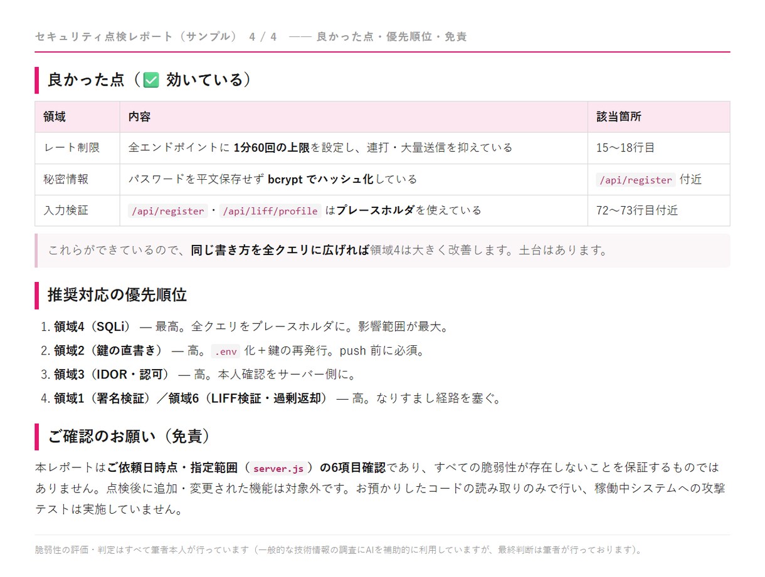The height and width of the screenshot is (577, 765).
Task: Click '/api/register' code in 該当箇所 column
Action: coord(636,180)
